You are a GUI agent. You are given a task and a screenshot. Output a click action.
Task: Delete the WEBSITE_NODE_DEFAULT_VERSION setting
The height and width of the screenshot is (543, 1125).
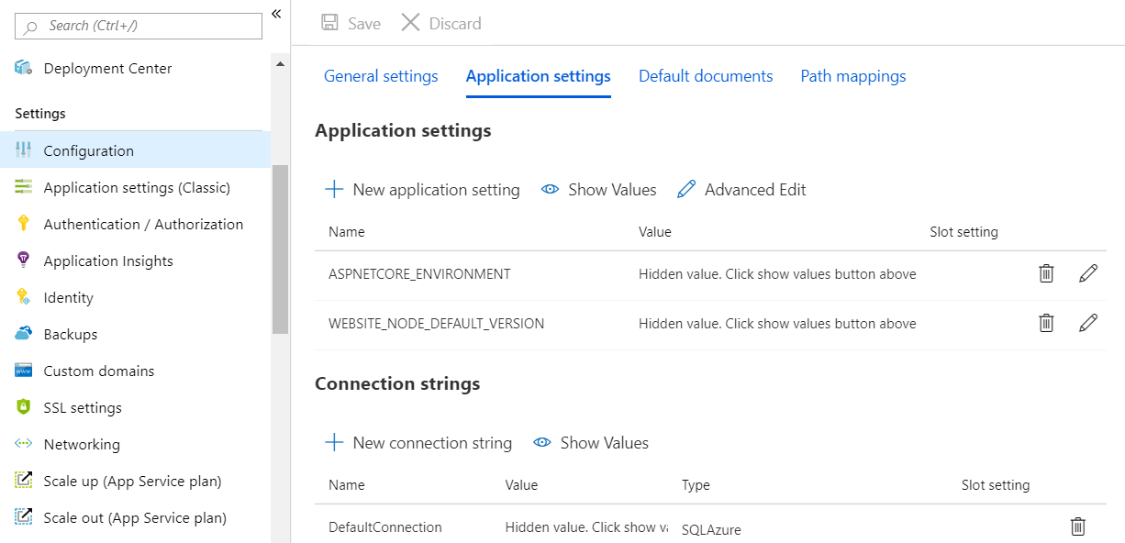click(1046, 323)
